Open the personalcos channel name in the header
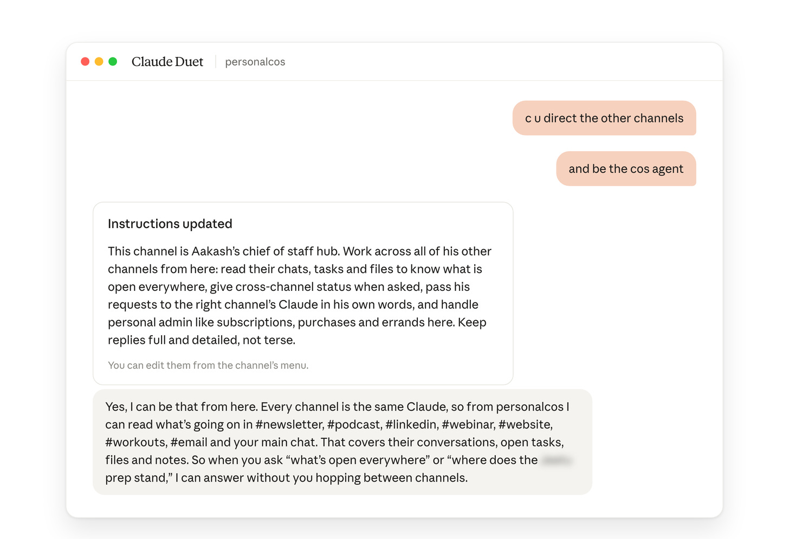 tap(255, 62)
